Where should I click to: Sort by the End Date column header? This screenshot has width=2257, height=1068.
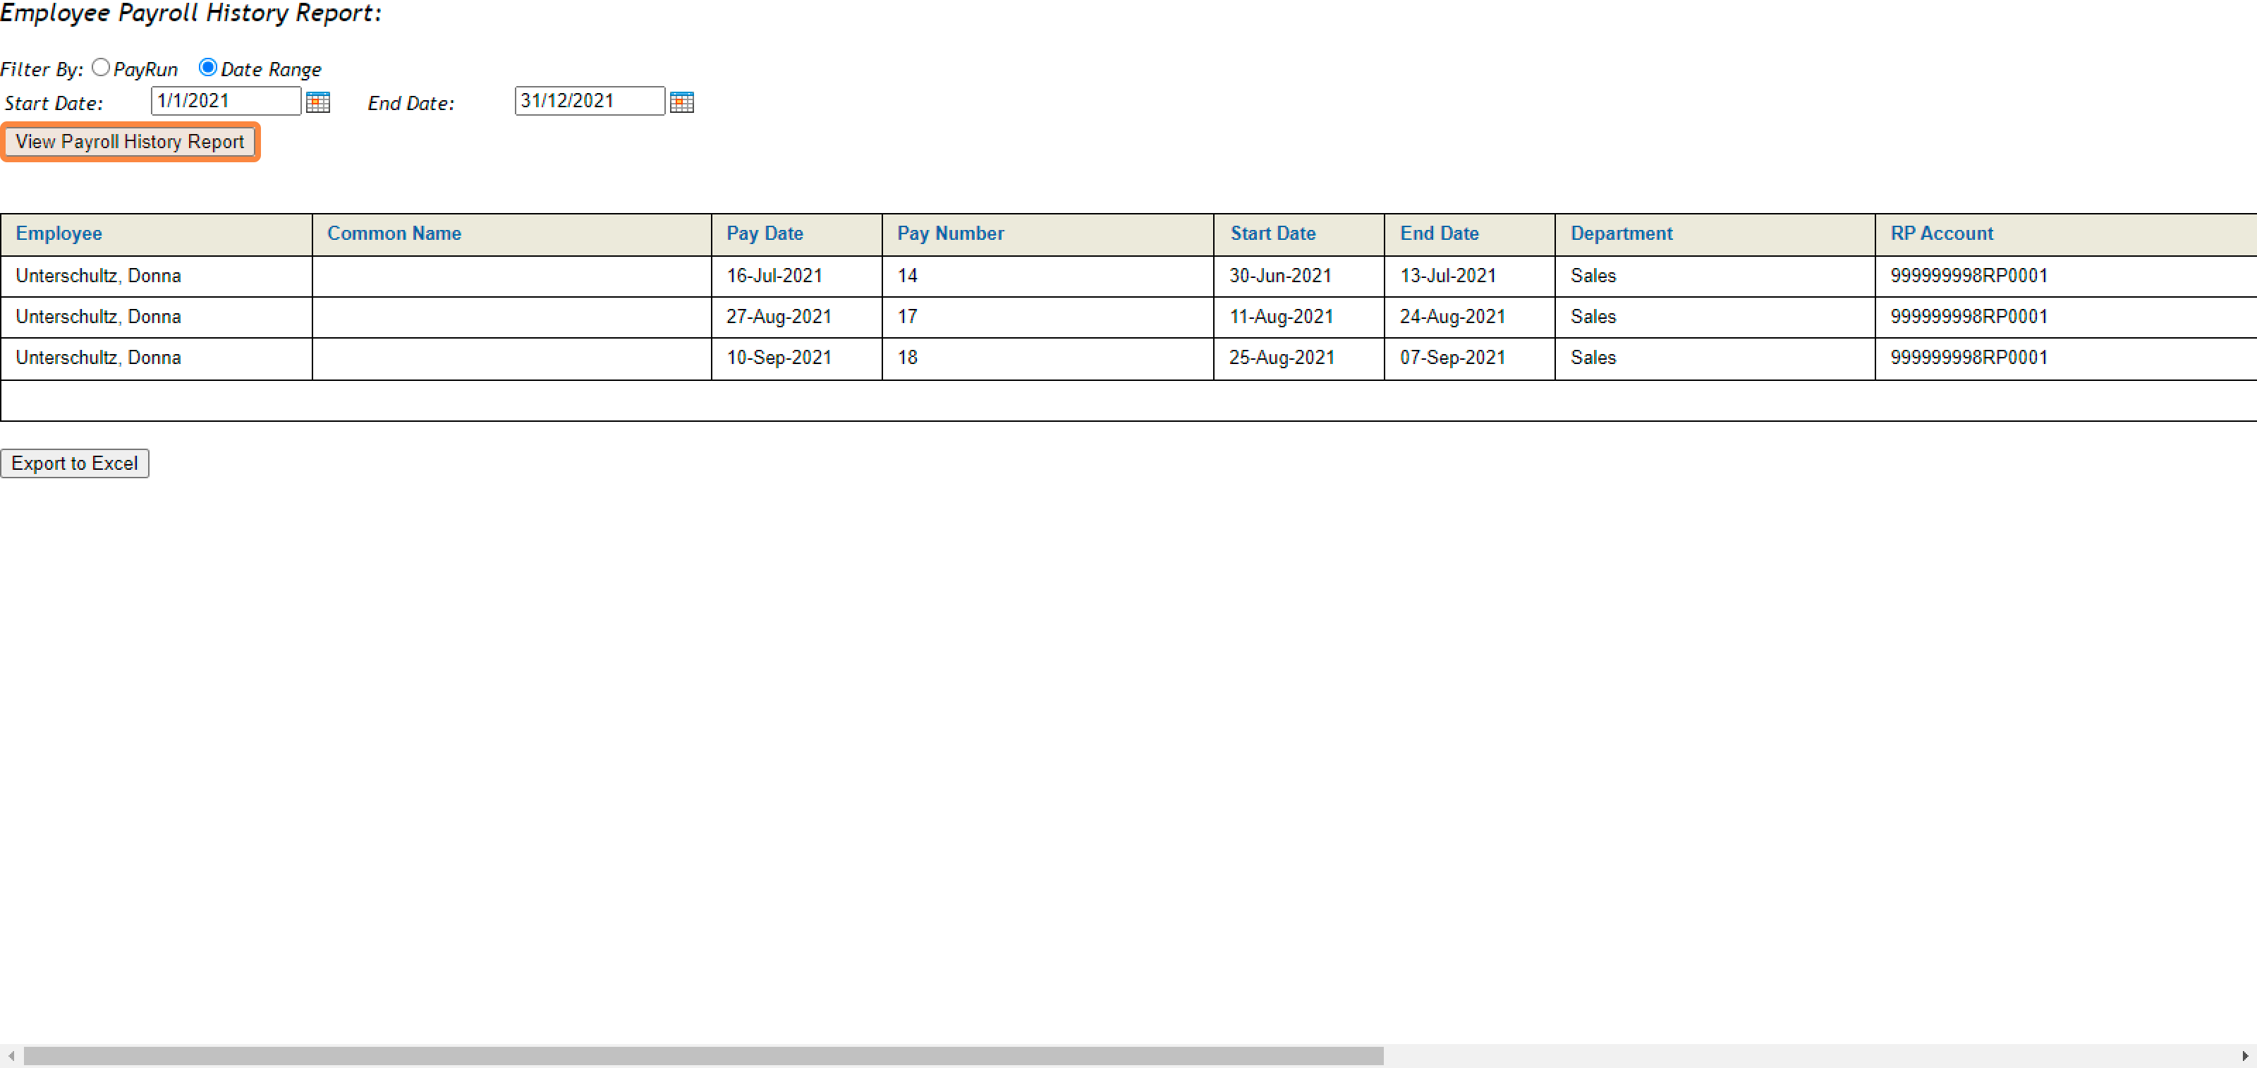(x=1440, y=233)
